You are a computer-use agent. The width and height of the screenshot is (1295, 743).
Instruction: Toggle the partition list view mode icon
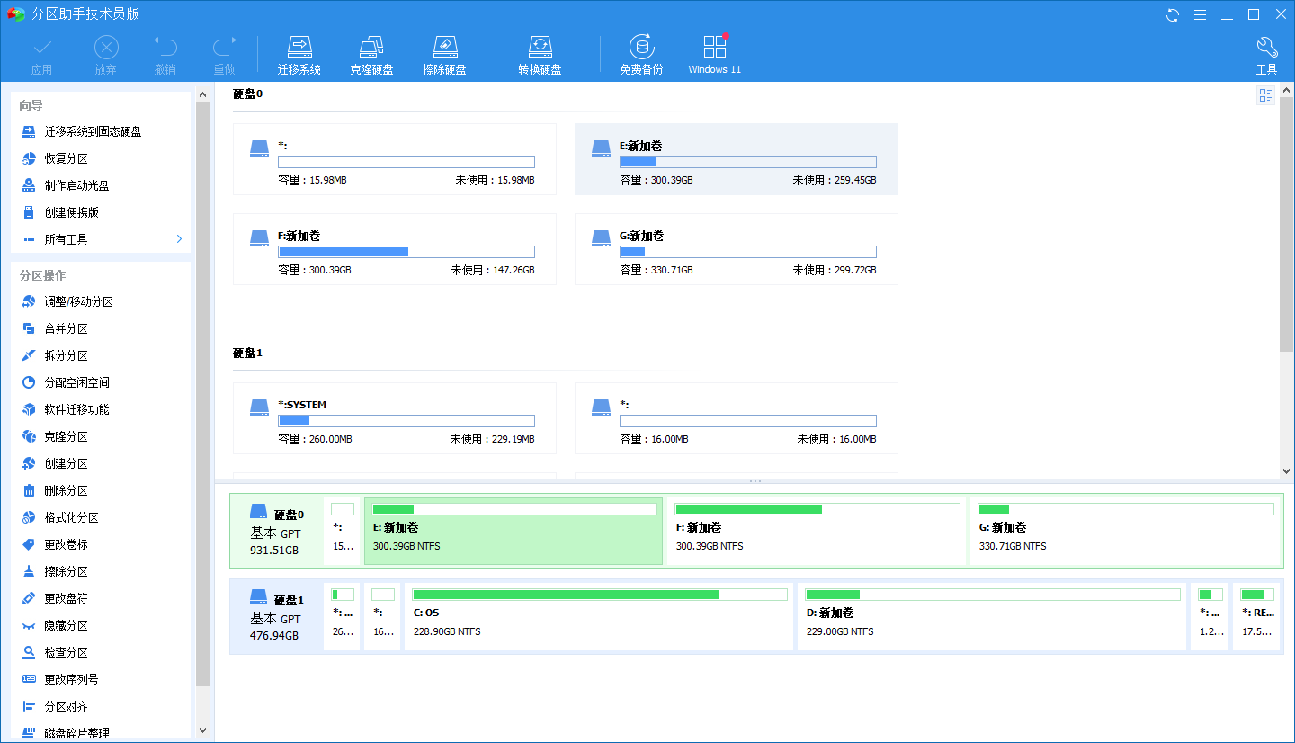pos(1265,95)
